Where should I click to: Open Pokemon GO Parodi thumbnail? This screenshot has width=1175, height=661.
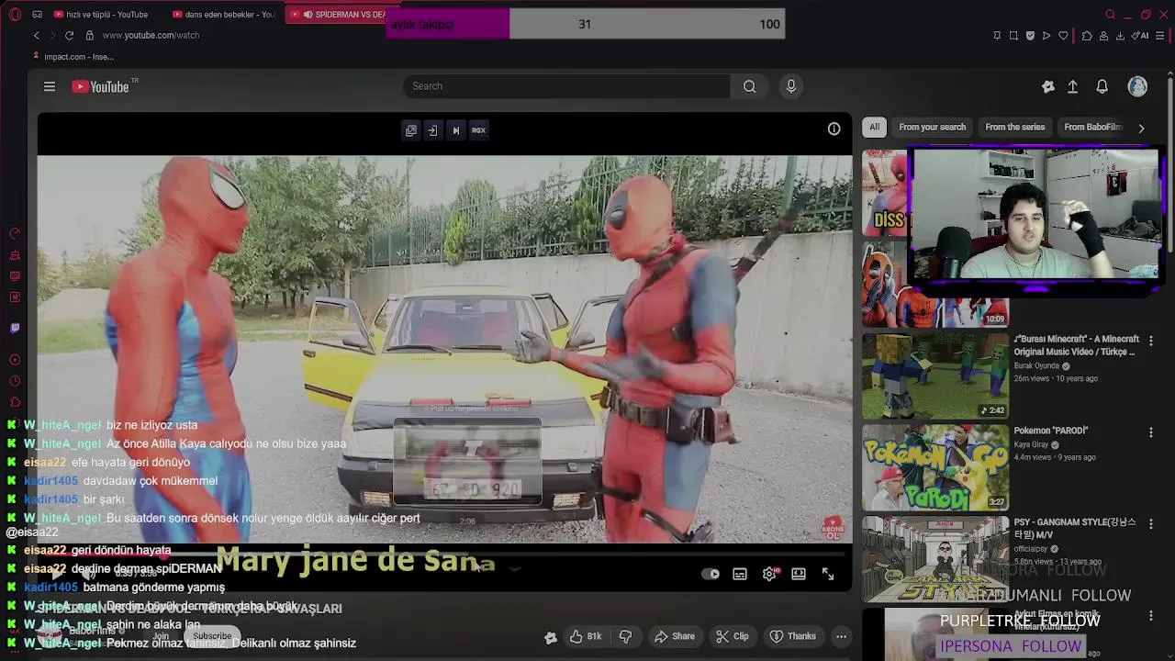click(934, 466)
